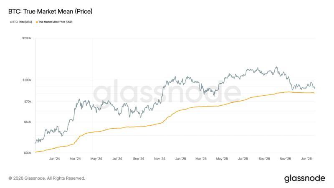Click the Nov '25 x-axis tick label
The height and width of the screenshot is (188, 334).
point(286,159)
